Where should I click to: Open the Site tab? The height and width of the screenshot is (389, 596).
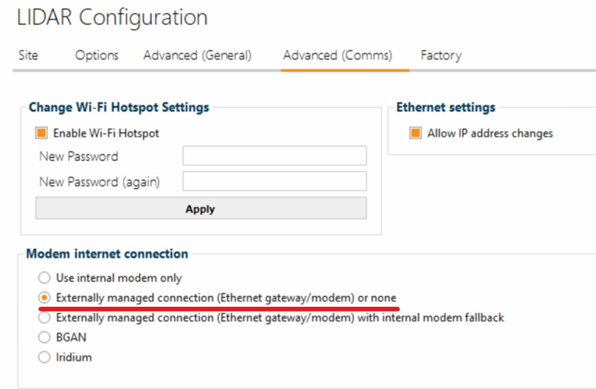coord(27,55)
